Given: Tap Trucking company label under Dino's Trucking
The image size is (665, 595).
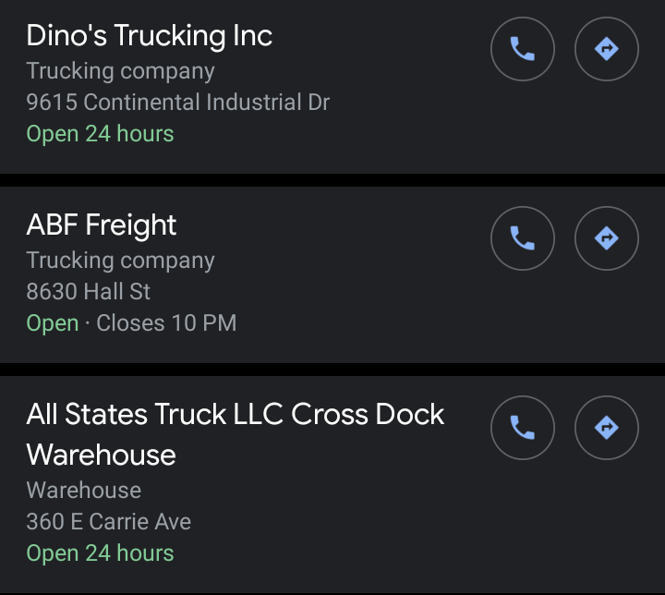Looking at the screenshot, I should point(120,71).
